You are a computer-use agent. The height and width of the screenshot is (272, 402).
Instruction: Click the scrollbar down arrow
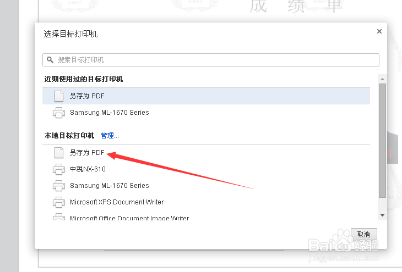point(382,215)
